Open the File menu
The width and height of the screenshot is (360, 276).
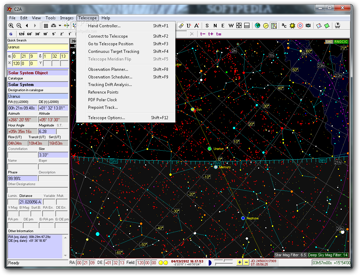[x=12, y=18]
